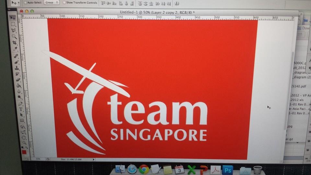The height and width of the screenshot is (175, 311).
Task: Toggle Show Transform Controls checkbox
Action: click(64, 3)
